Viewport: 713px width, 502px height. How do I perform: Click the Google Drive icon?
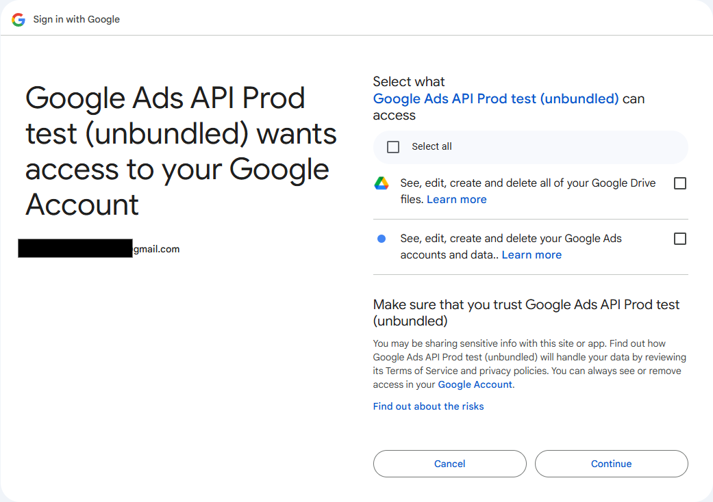(381, 183)
